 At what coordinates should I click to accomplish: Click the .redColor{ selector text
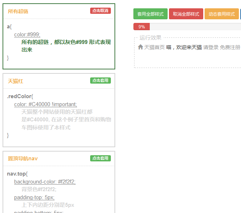pos(20,96)
